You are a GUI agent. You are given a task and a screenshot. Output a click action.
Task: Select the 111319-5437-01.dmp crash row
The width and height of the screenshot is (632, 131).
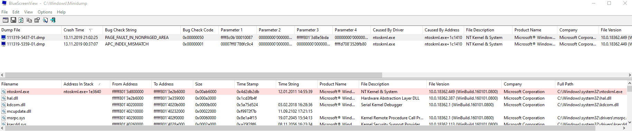coord(316,37)
